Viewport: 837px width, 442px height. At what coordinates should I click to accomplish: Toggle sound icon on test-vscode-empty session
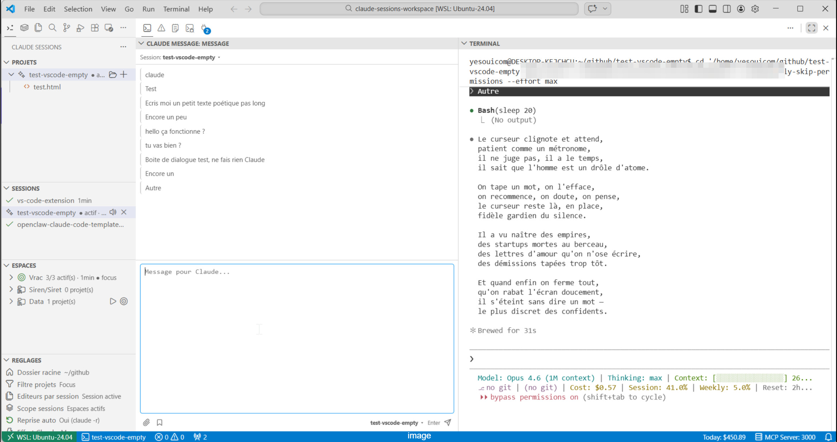pyautogui.click(x=113, y=212)
